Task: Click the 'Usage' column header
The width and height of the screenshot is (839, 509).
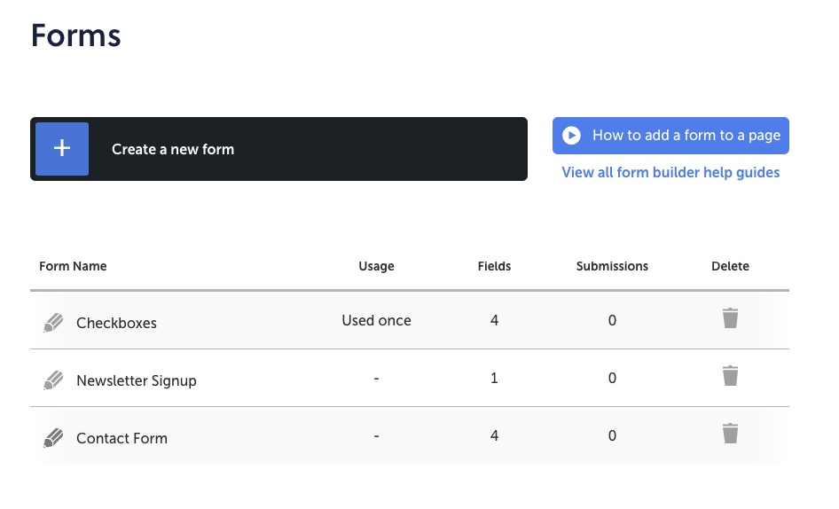Action: (x=376, y=267)
